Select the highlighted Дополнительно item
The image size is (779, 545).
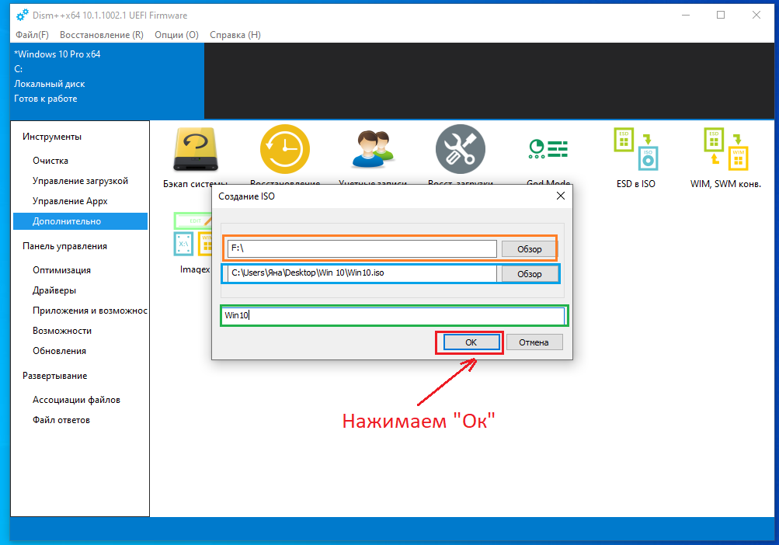coord(81,221)
